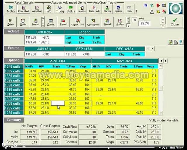The height and width of the screenshot is (150, 187).
Task: Click the help question mark icon
Action: click(x=181, y=42)
